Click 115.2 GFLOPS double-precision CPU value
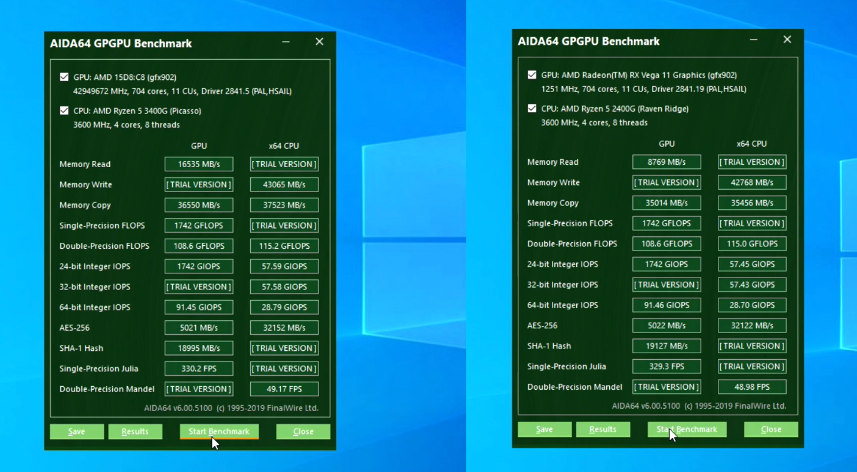857x472 pixels. coord(284,246)
